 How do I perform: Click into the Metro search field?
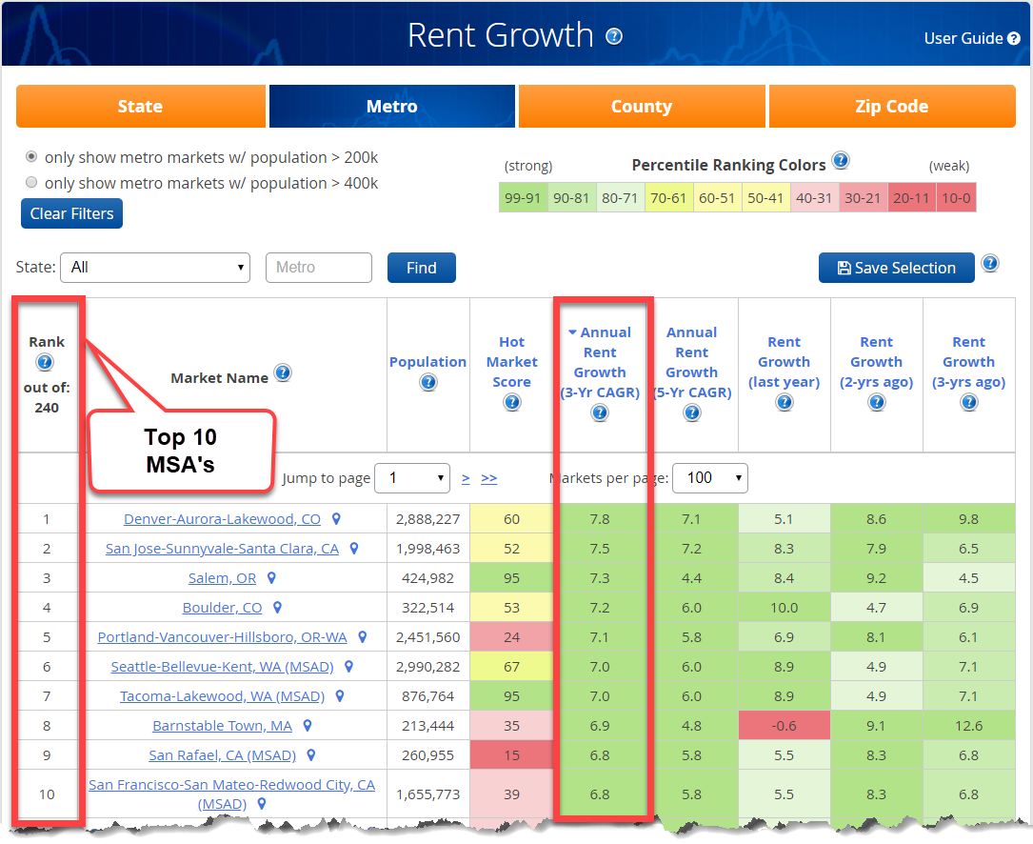click(319, 268)
